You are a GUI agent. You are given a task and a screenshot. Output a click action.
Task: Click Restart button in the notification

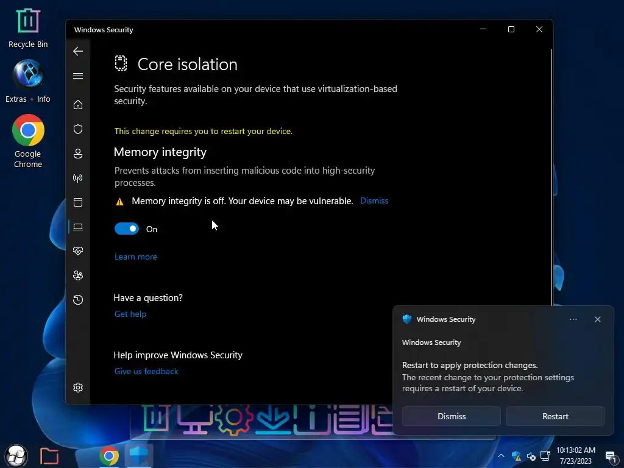tap(555, 416)
